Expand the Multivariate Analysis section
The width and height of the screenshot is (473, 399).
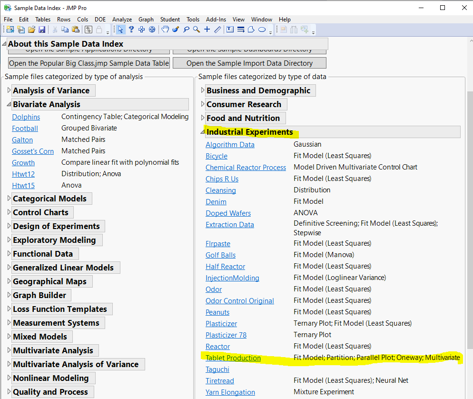(x=9, y=350)
